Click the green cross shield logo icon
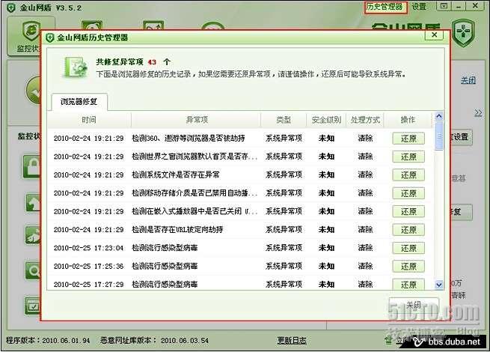The width and height of the screenshot is (490, 352). coord(463,32)
